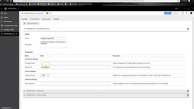Close the RabbitMQDemoConnection sidebar tab
The image size is (194, 109).
click(17, 34)
